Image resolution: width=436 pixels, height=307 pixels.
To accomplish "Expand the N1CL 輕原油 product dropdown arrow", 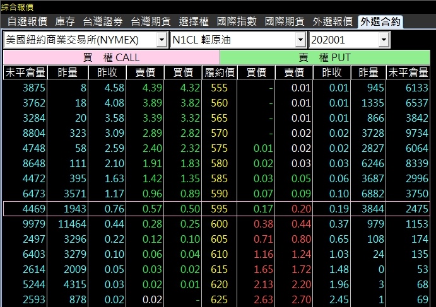I will pyautogui.click(x=300, y=40).
